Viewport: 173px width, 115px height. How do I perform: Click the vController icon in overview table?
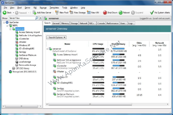pyautogui.click(x=54, y=66)
